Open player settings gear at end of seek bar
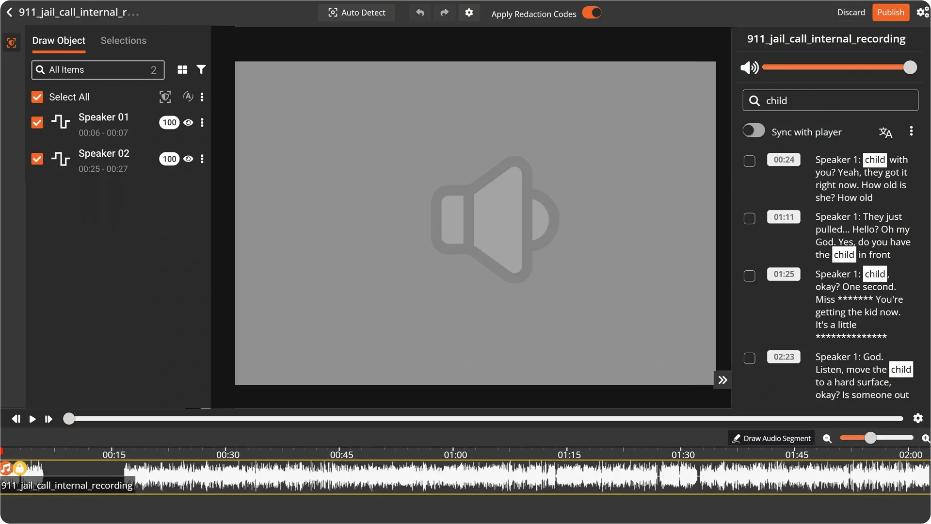This screenshot has height=524, width=931. pos(917,418)
